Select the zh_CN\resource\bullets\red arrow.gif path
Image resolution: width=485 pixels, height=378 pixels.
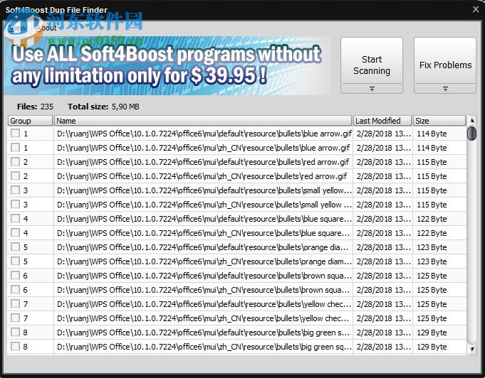(x=202, y=176)
